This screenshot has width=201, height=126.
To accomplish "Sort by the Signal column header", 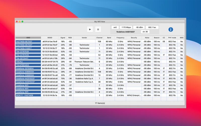I will [63, 38].
